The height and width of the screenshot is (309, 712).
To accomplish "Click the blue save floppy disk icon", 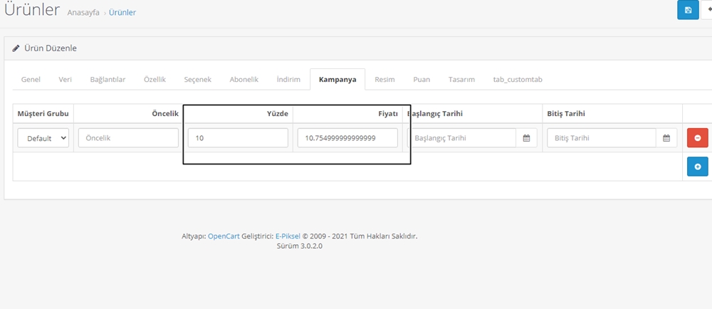I will coord(688,10).
